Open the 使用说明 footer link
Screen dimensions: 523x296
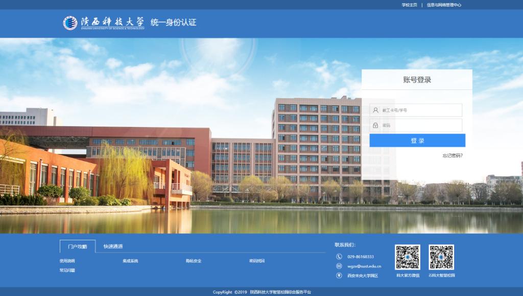67,261
